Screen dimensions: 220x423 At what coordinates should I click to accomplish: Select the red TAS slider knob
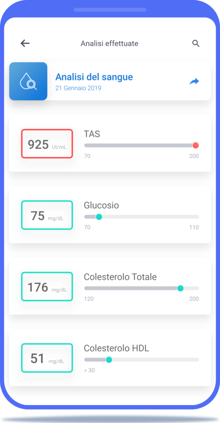pyautogui.click(x=196, y=145)
